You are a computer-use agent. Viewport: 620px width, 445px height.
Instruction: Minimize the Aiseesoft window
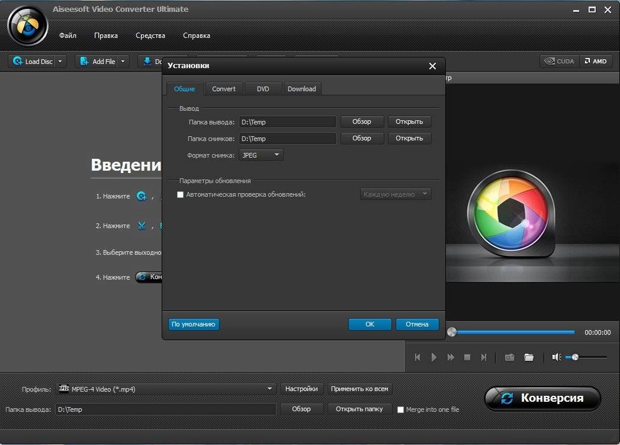[x=576, y=10]
